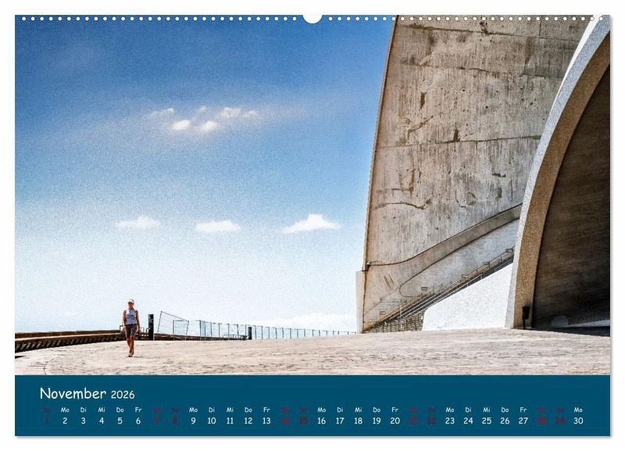Click the Mo label above date 16
The height and width of the screenshot is (451, 625).
click(x=322, y=410)
